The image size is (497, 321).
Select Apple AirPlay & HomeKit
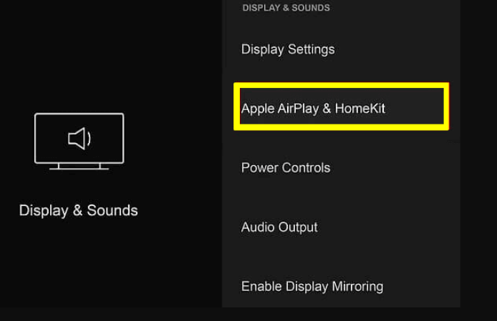313,109
